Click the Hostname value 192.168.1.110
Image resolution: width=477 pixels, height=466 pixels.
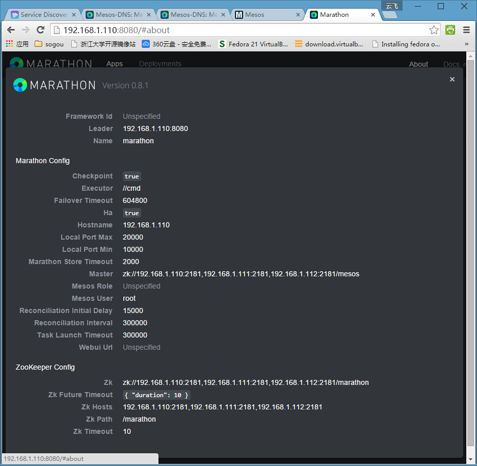[x=146, y=225]
